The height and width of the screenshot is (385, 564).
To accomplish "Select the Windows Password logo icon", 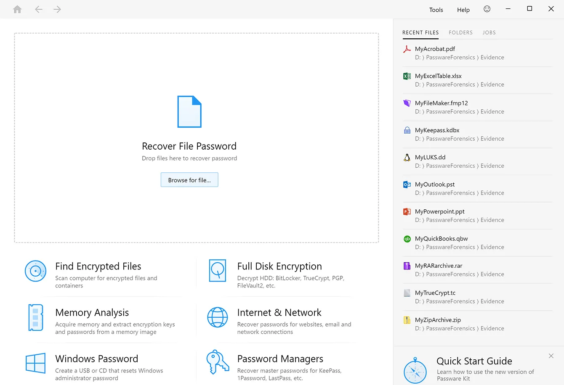I will point(35,363).
